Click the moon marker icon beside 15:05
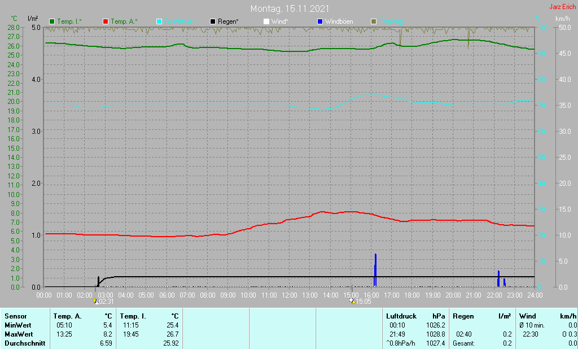 (x=352, y=301)
